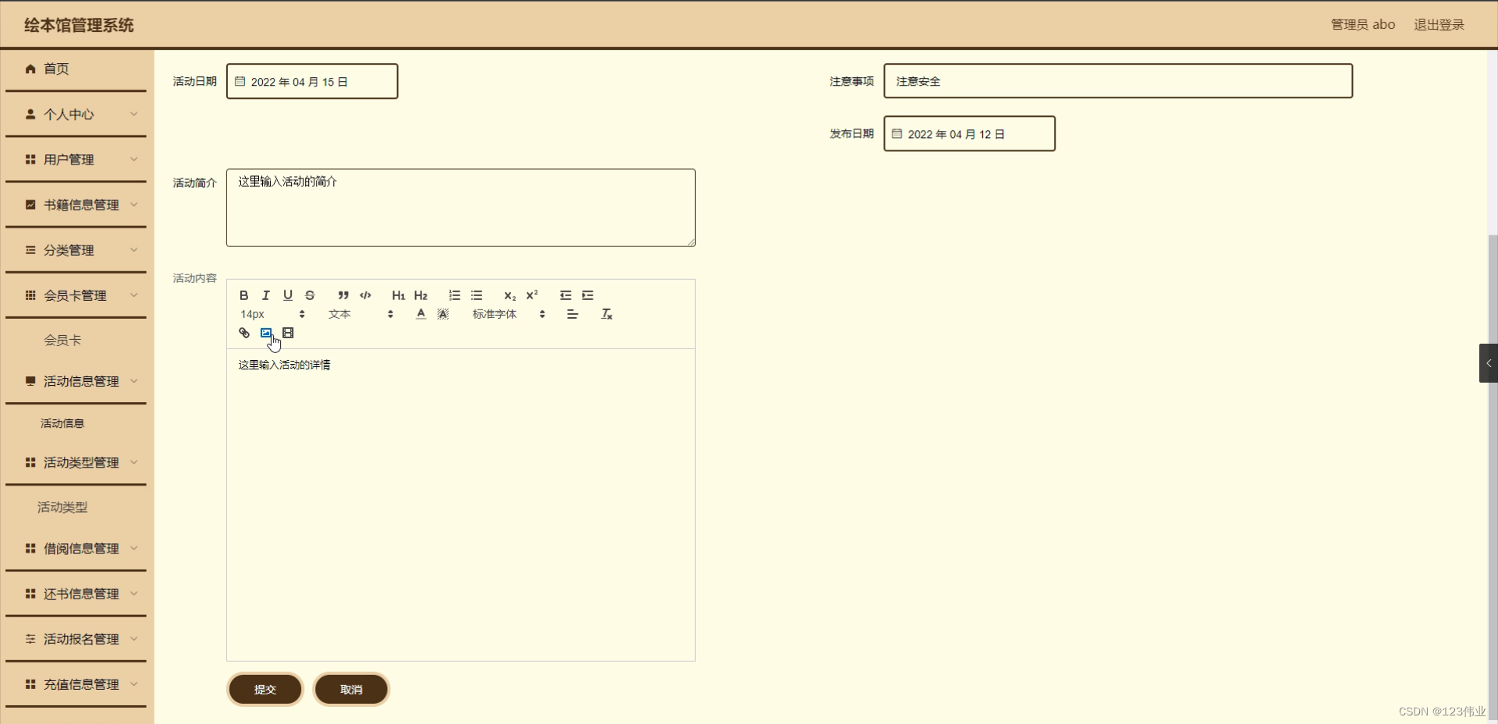
Task: Toggle bold formatting
Action: click(x=243, y=295)
